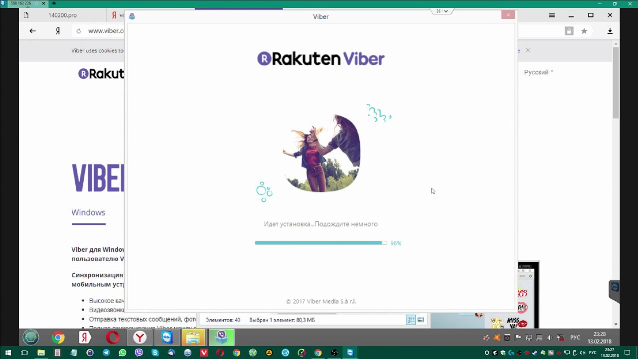Open the local Windows Start button
This screenshot has width=638, height=359.
pyautogui.click(x=8, y=353)
